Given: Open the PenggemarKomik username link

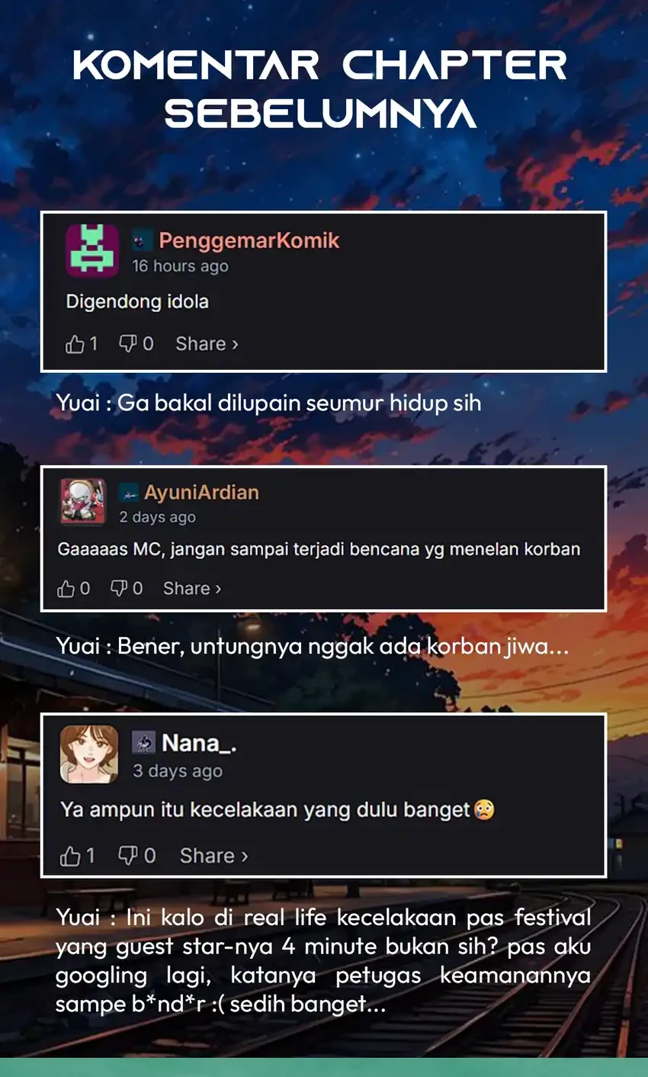Looking at the screenshot, I should [x=249, y=241].
